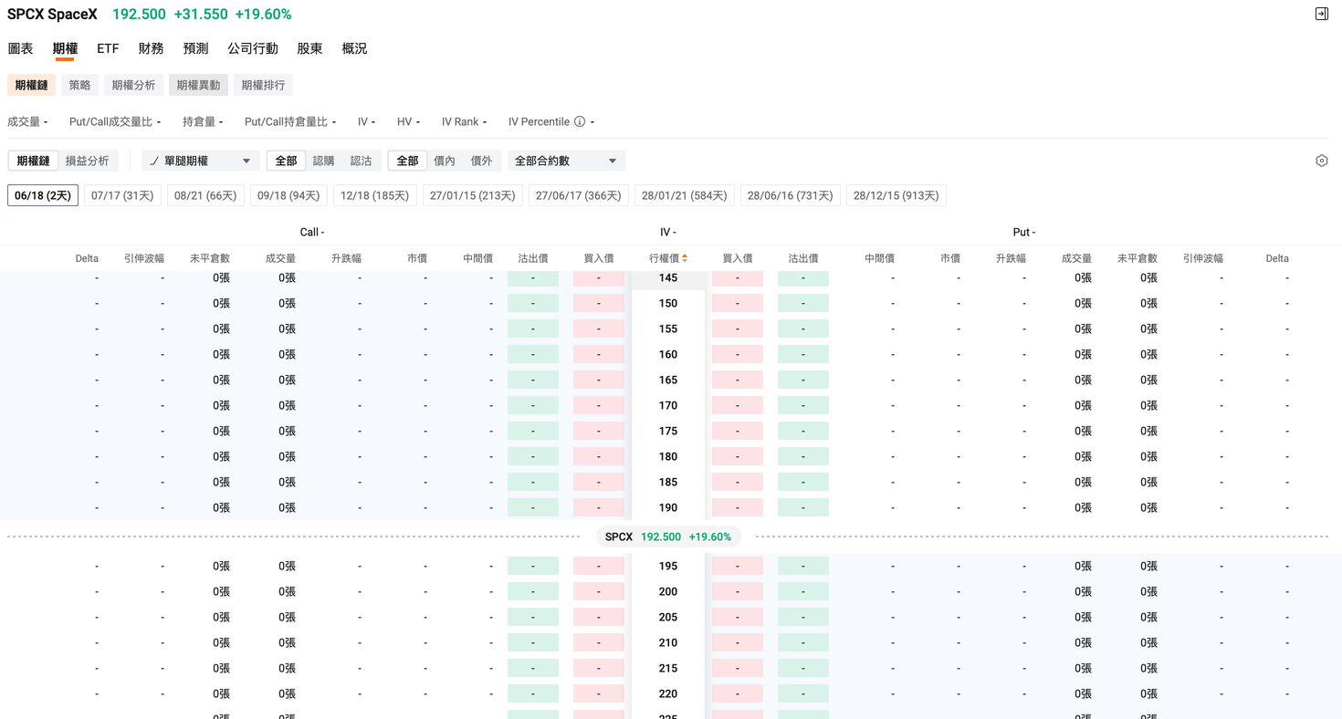Toggle the 期權鏈 view segment
The image size is (1342, 719).
pyautogui.click(x=34, y=161)
